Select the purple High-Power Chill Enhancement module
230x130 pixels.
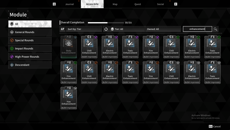(89, 47)
